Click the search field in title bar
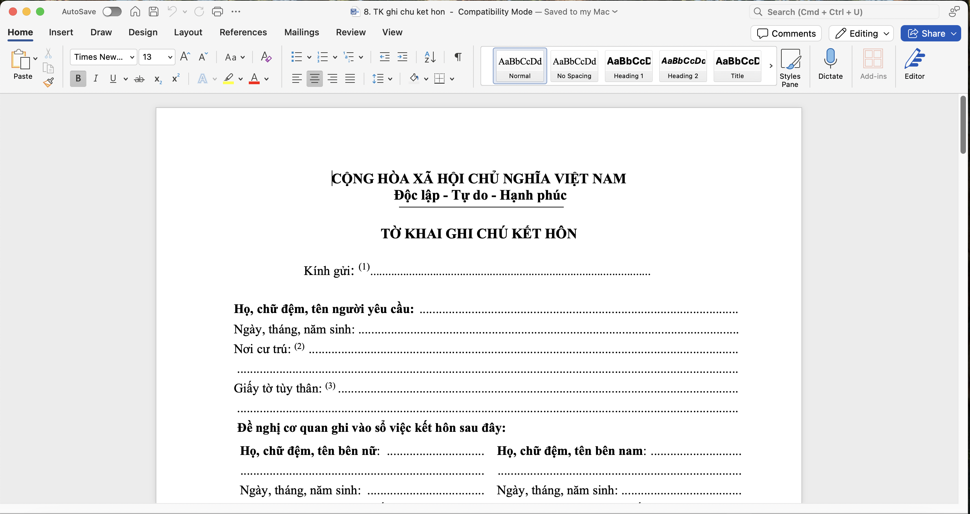970x514 pixels. (x=844, y=12)
